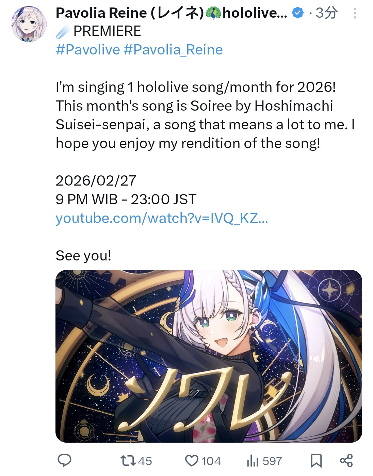Open the #Pavolive hashtag

click(x=88, y=50)
